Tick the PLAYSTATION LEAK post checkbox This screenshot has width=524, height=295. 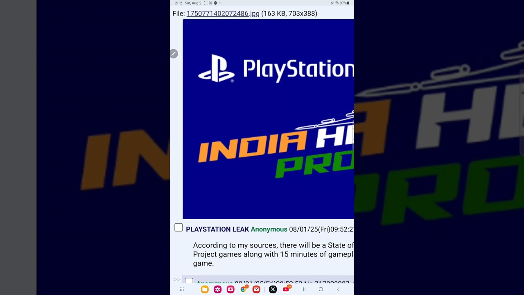coord(178,227)
